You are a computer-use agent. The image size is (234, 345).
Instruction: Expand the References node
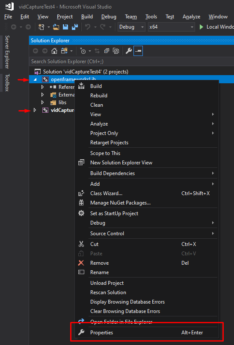pyautogui.click(x=42, y=87)
